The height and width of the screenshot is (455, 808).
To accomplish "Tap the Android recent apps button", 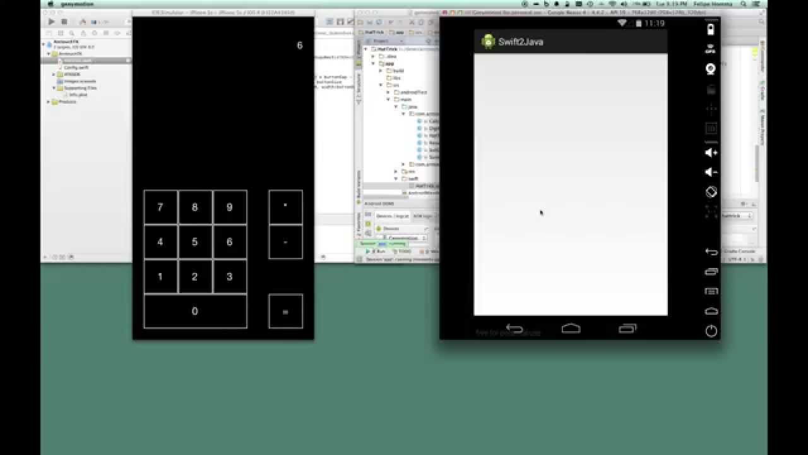I will [627, 329].
